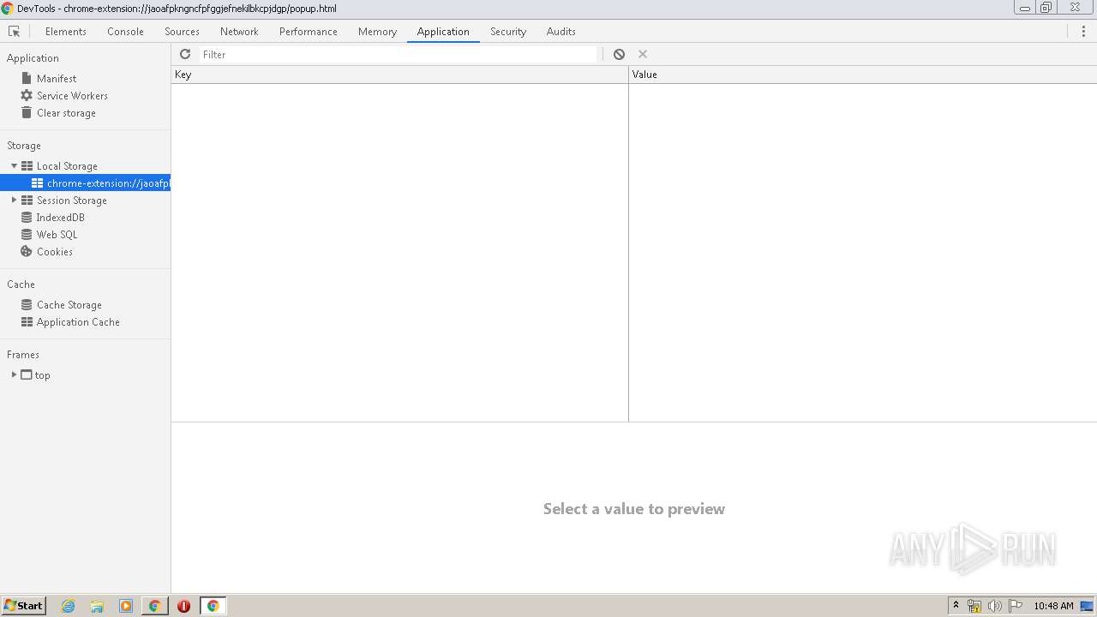
Task: Open the Elements tab
Action: pos(66,31)
